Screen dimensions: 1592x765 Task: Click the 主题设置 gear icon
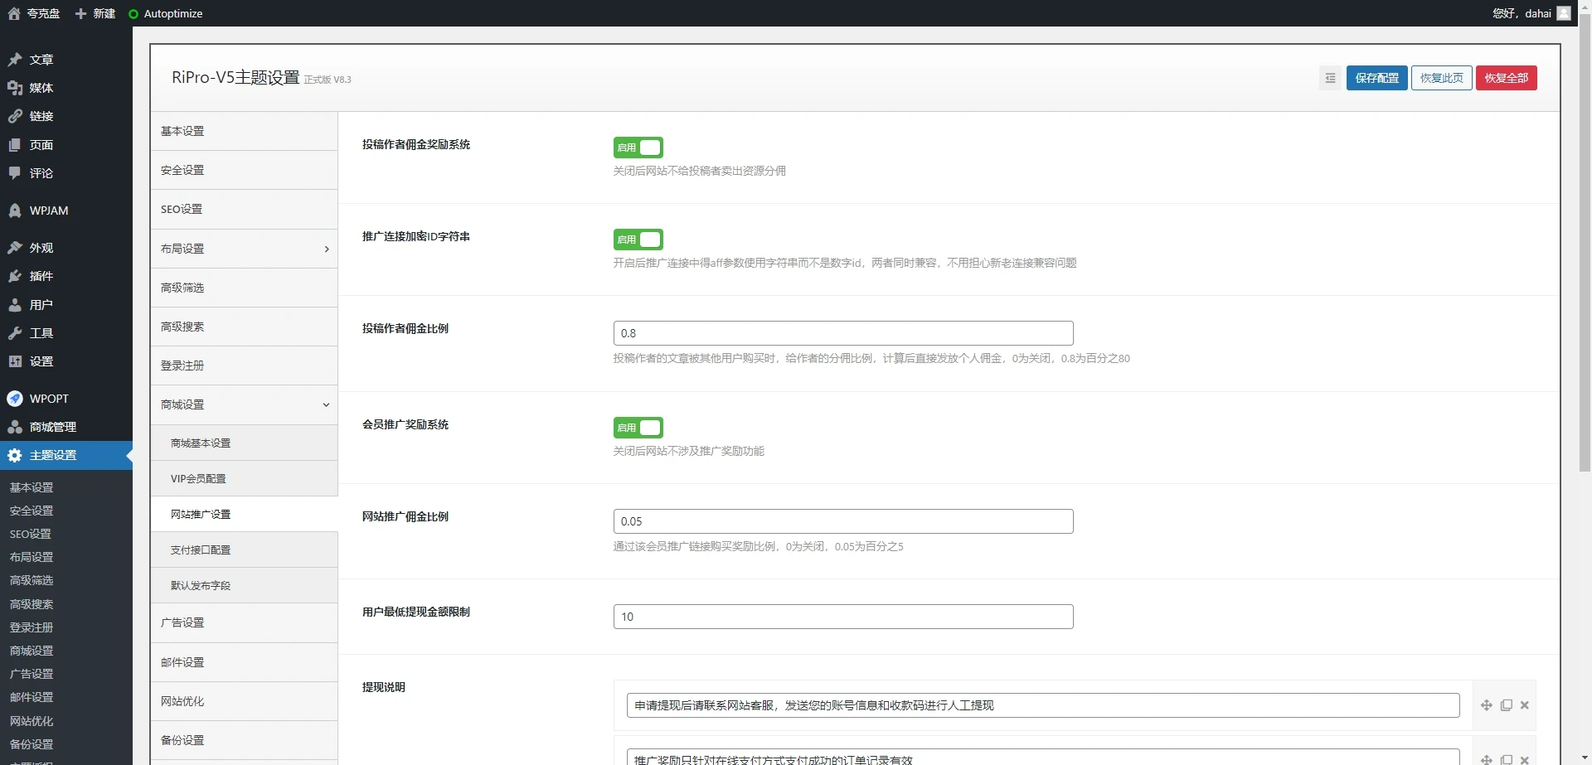(x=15, y=455)
